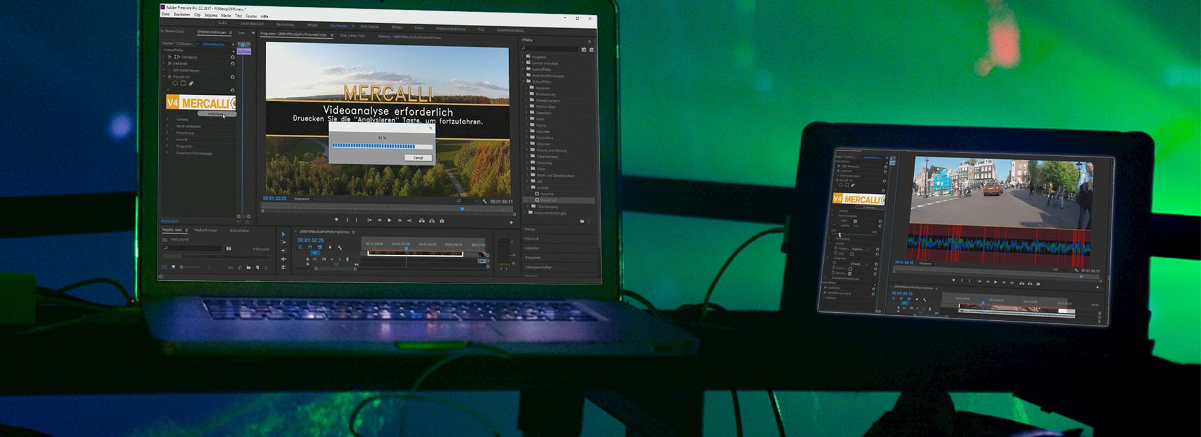Play the sequence in the laptop program monitor
This screenshot has width=1201, height=437.
389,220
